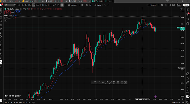Collapse the indicator legend with chevron

click(x=6, y=20)
